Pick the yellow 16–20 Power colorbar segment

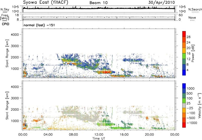pyautogui.click(x=184, y=51)
